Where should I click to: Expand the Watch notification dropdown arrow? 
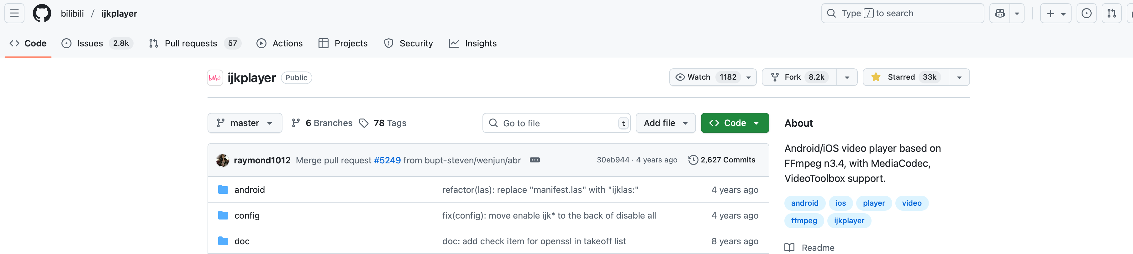pos(749,77)
